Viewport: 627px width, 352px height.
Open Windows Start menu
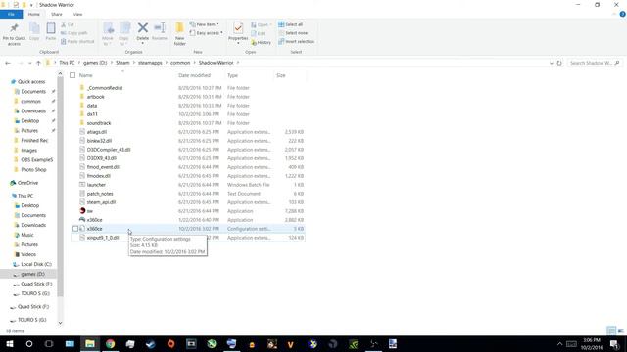(x=10, y=343)
